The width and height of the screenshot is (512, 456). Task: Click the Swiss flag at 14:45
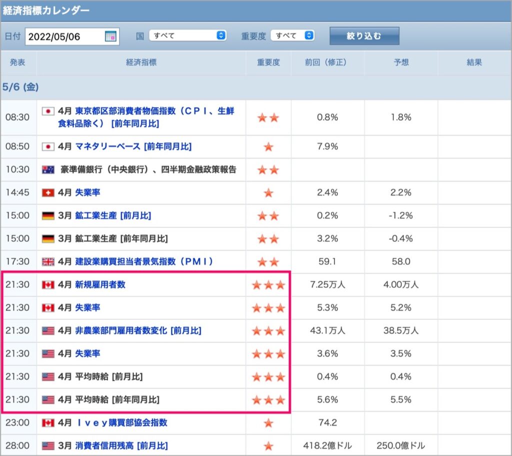pyautogui.click(x=48, y=193)
